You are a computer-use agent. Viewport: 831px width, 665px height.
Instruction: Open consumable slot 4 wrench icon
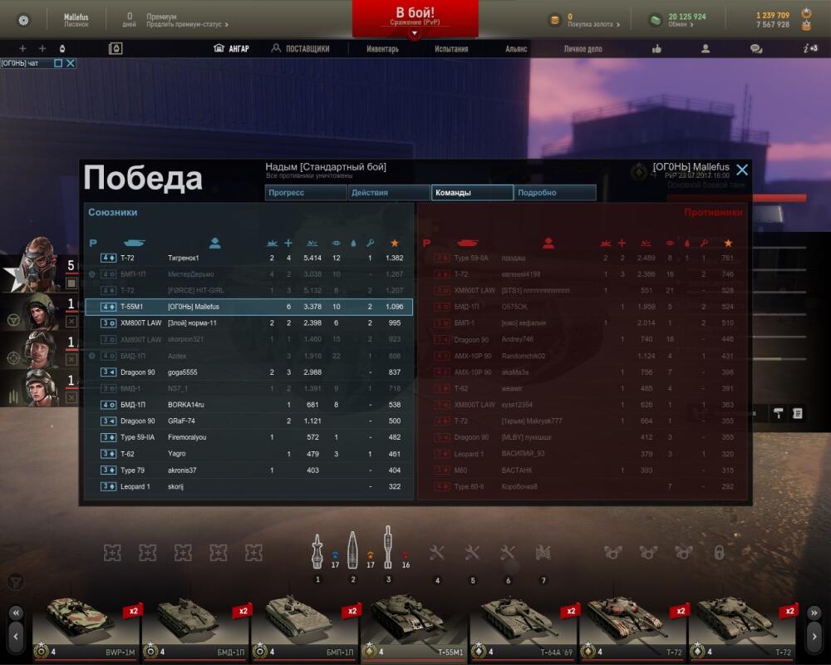click(x=437, y=553)
